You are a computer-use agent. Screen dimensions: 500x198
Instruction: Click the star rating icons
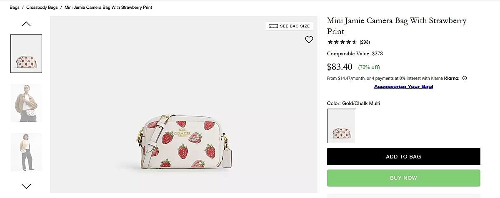coord(342,42)
